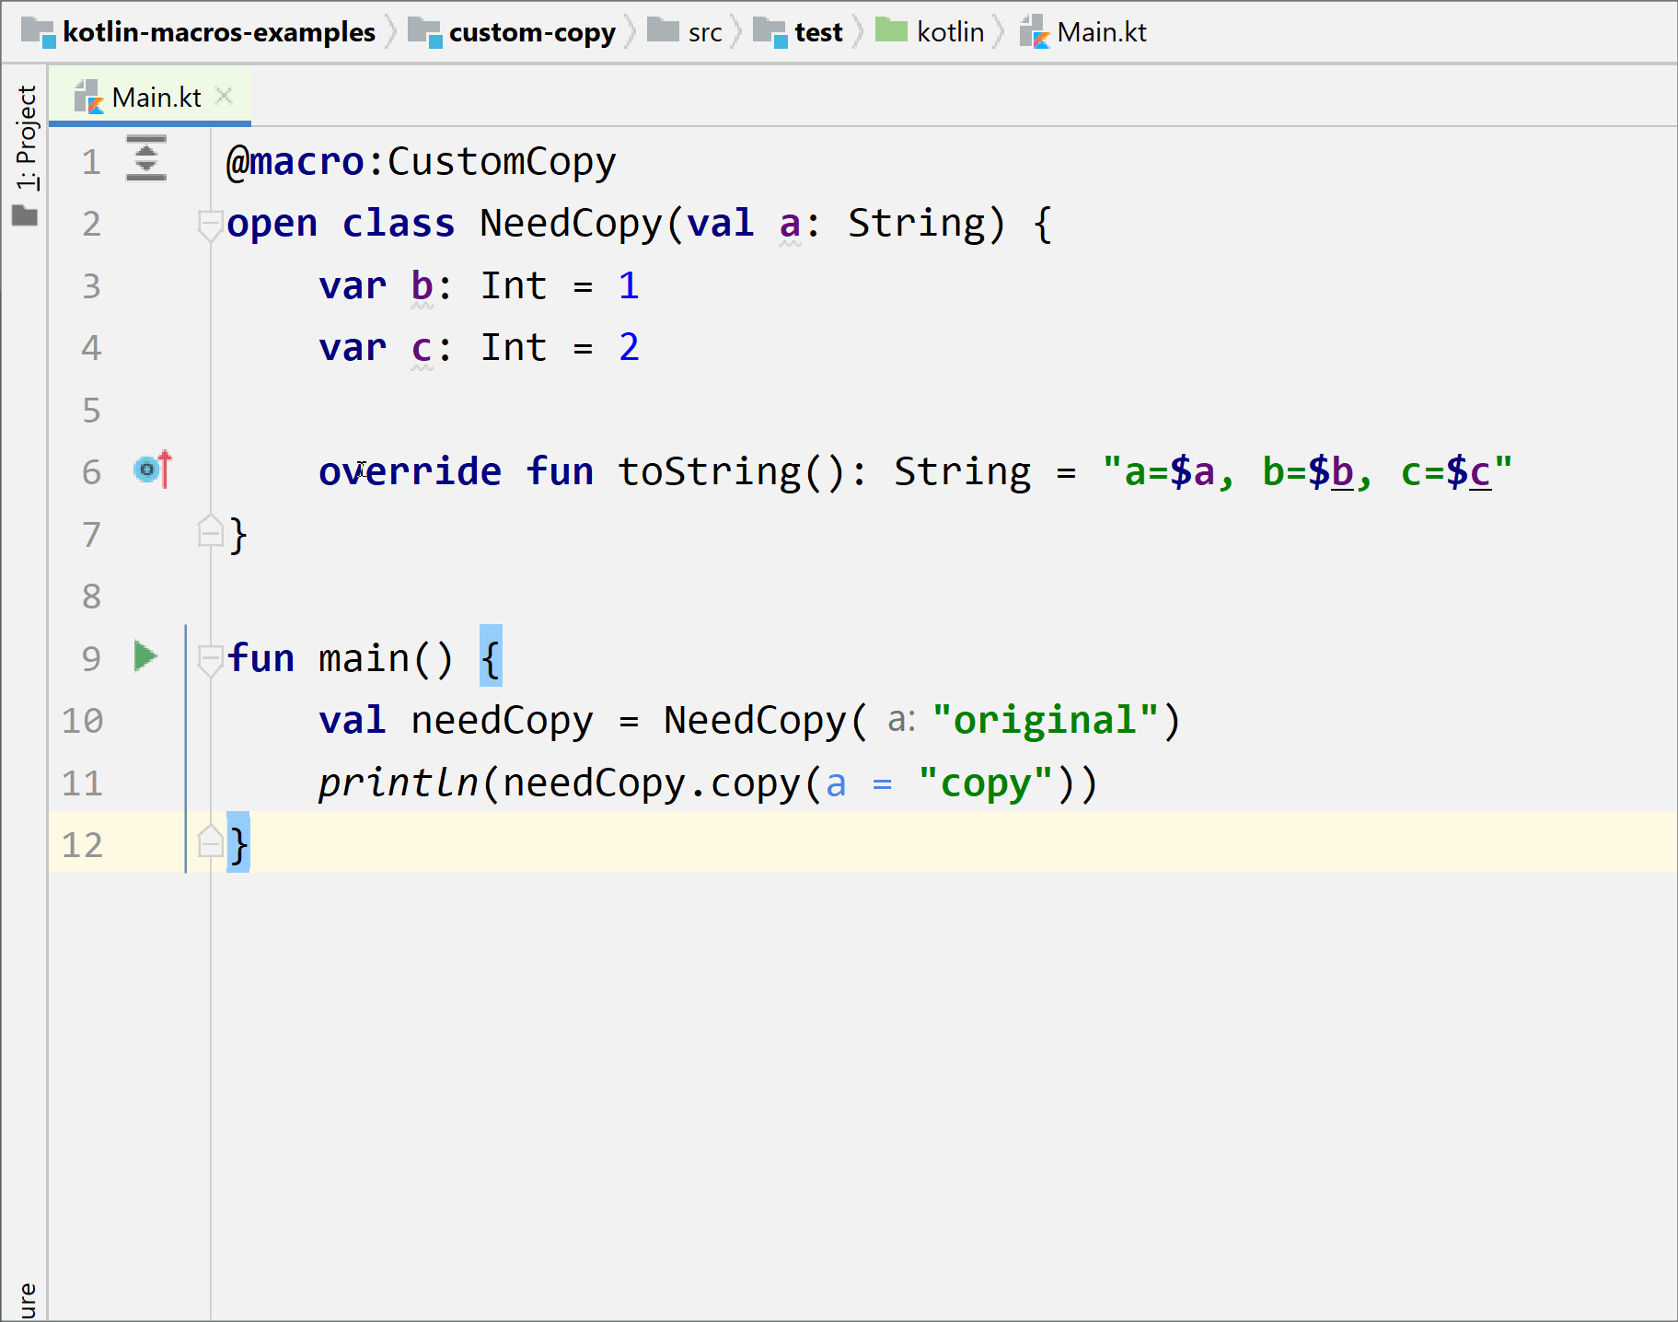Click the a: parameter hint on line 10
The width and height of the screenshot is (1678, 1322).
click(x=901, y=720)
